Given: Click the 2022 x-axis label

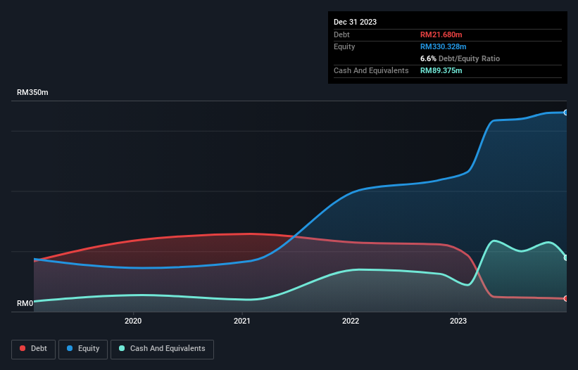Looking at the screenshot, I should tap(351, 321).
